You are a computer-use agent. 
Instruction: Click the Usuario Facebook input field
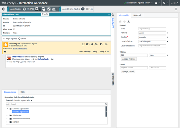pos(152,46)
